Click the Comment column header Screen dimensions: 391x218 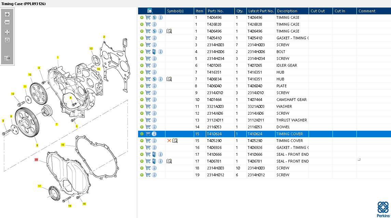tap(374, 11)
